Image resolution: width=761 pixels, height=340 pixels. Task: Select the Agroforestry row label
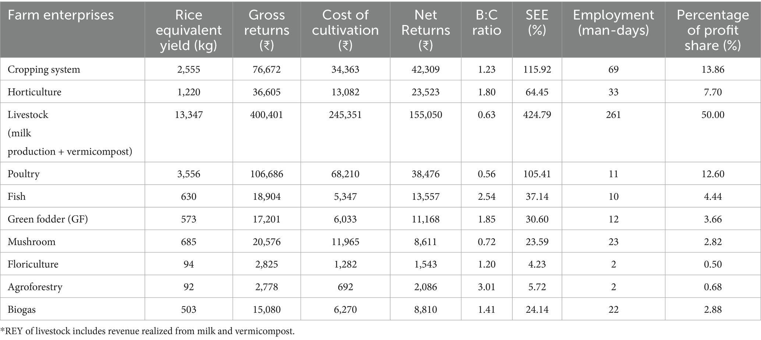pos(35,287)
